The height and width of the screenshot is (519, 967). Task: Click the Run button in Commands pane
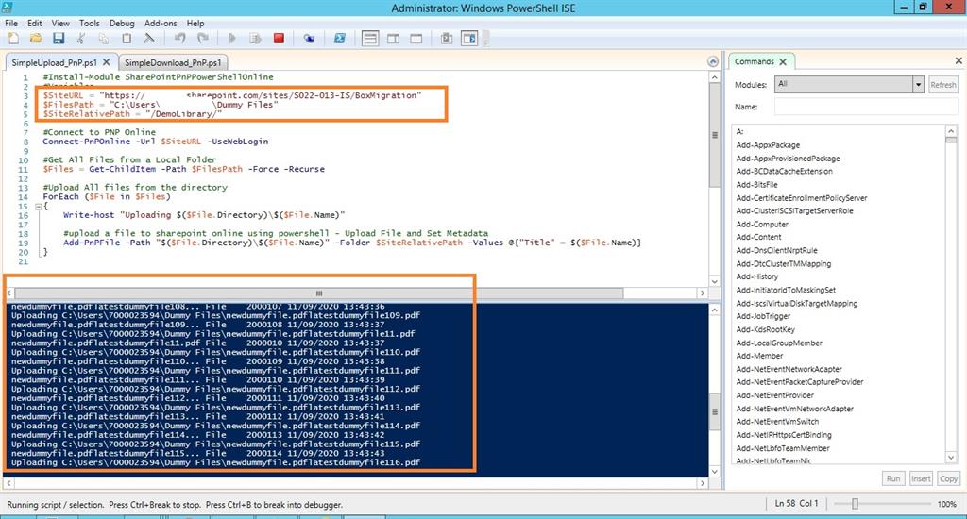click(893, 478)
